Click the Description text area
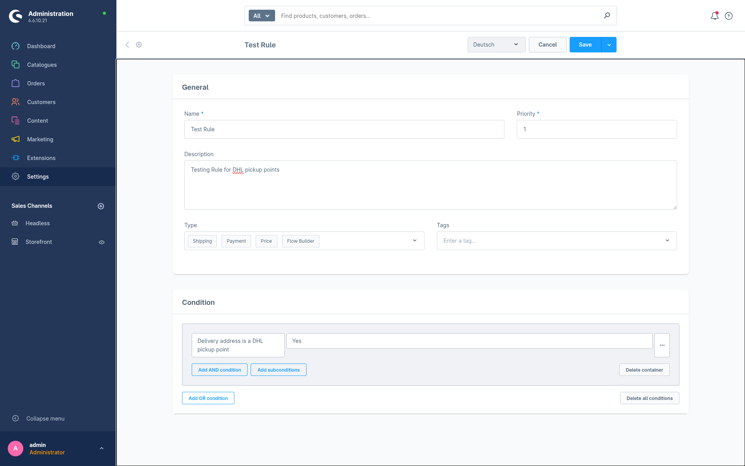 click(x=431, y=185)
